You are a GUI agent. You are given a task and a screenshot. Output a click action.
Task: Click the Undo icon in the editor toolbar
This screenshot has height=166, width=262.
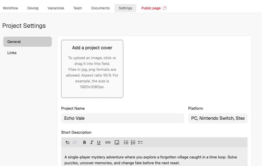pyautogui.click(x=67, y=142)
